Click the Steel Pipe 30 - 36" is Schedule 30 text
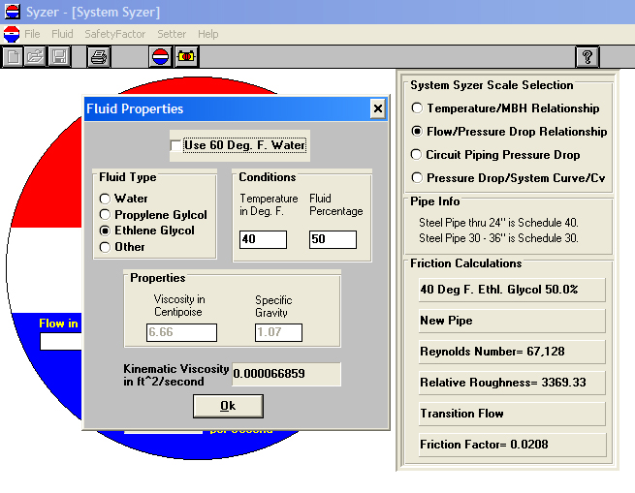635x493 pixels. coord(498,238)
